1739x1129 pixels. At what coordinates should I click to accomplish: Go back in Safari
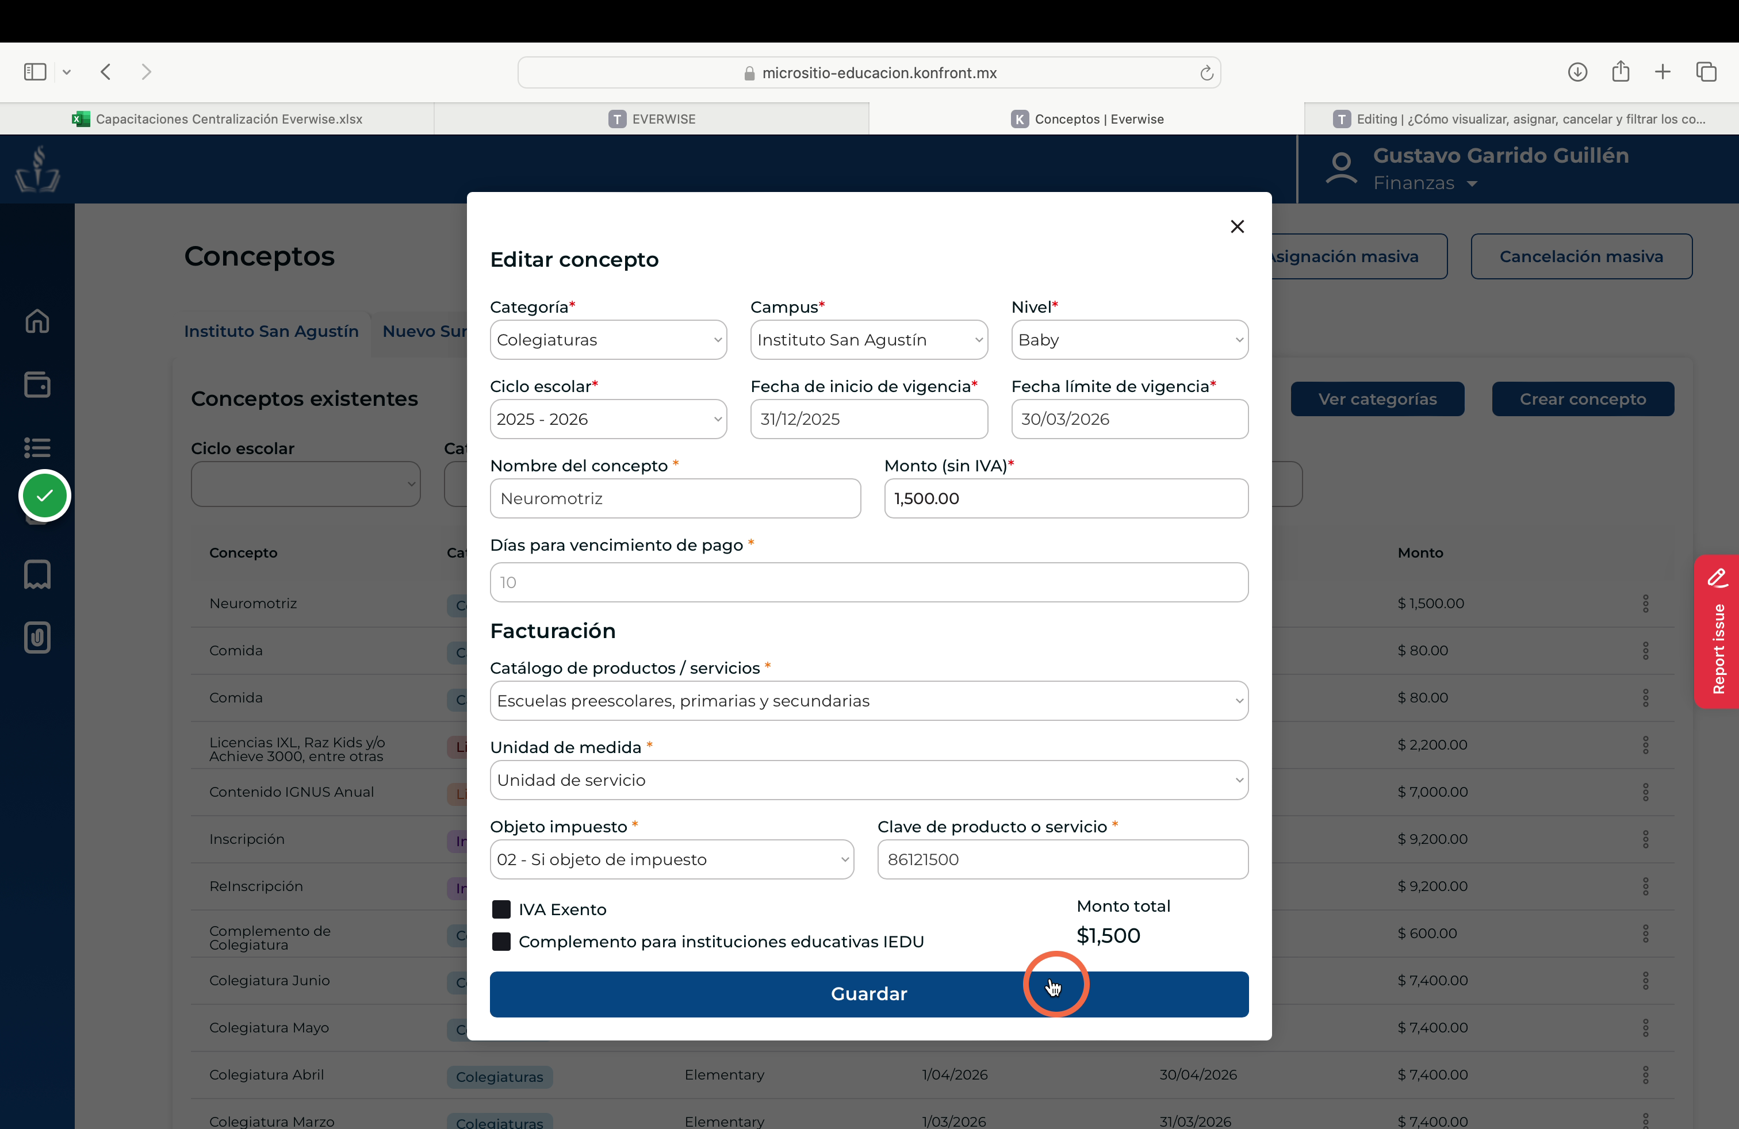tap(106, 71)
